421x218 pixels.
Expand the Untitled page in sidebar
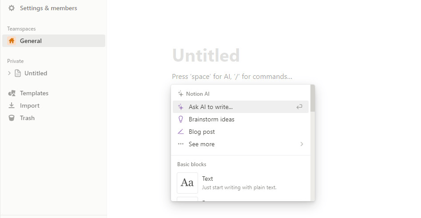tap(9, 73)
